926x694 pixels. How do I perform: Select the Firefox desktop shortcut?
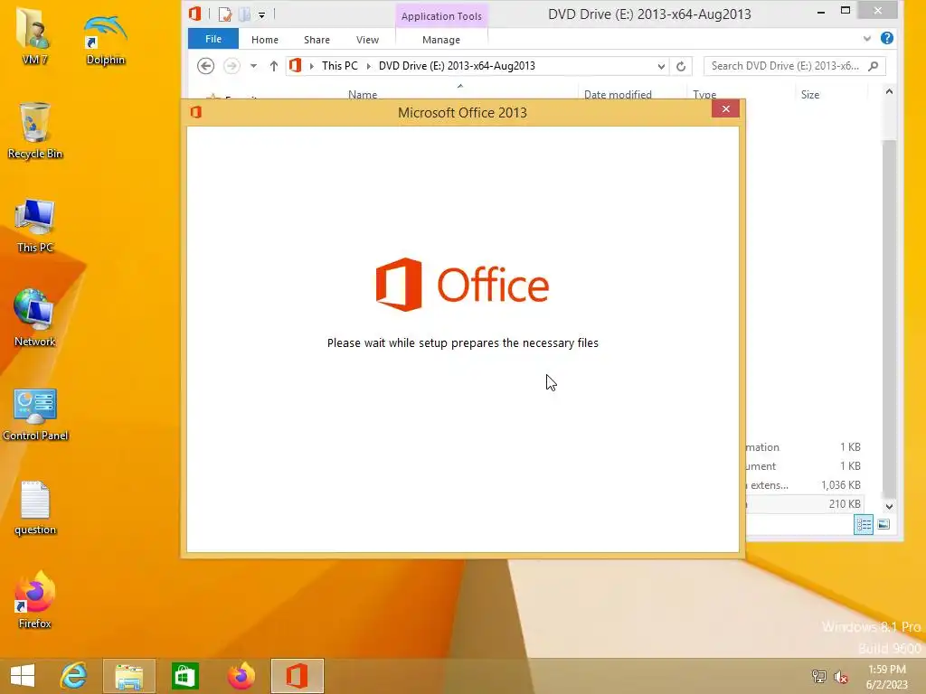[x=35, y=600]
